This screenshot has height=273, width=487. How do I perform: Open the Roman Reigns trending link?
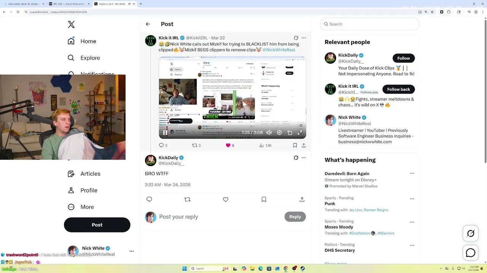click(x=376, y=210)
